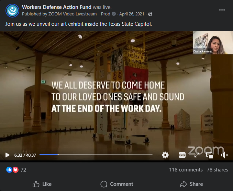
Task: Toggle closed captions CC button
Action: tap(182, 155)
